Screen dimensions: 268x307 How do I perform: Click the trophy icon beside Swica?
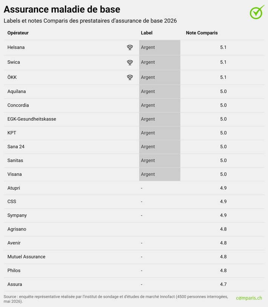pyautogui.click(x=130, y=62)
